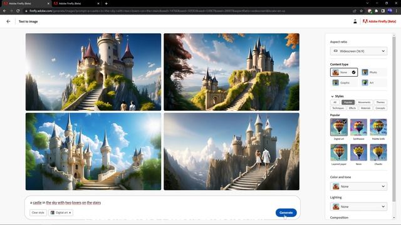Open the browser profile avatar
The image size is (401, 225).
click(x=390, y=11)
